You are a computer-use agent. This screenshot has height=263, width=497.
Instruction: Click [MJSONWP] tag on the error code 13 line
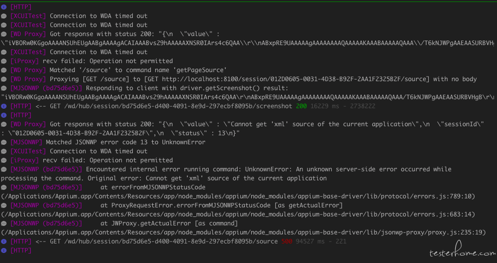click(26, 142)
